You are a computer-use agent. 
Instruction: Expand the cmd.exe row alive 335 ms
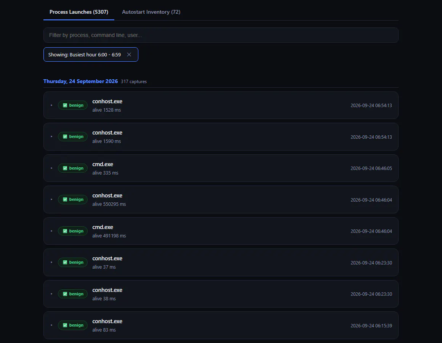click(51, 168)
